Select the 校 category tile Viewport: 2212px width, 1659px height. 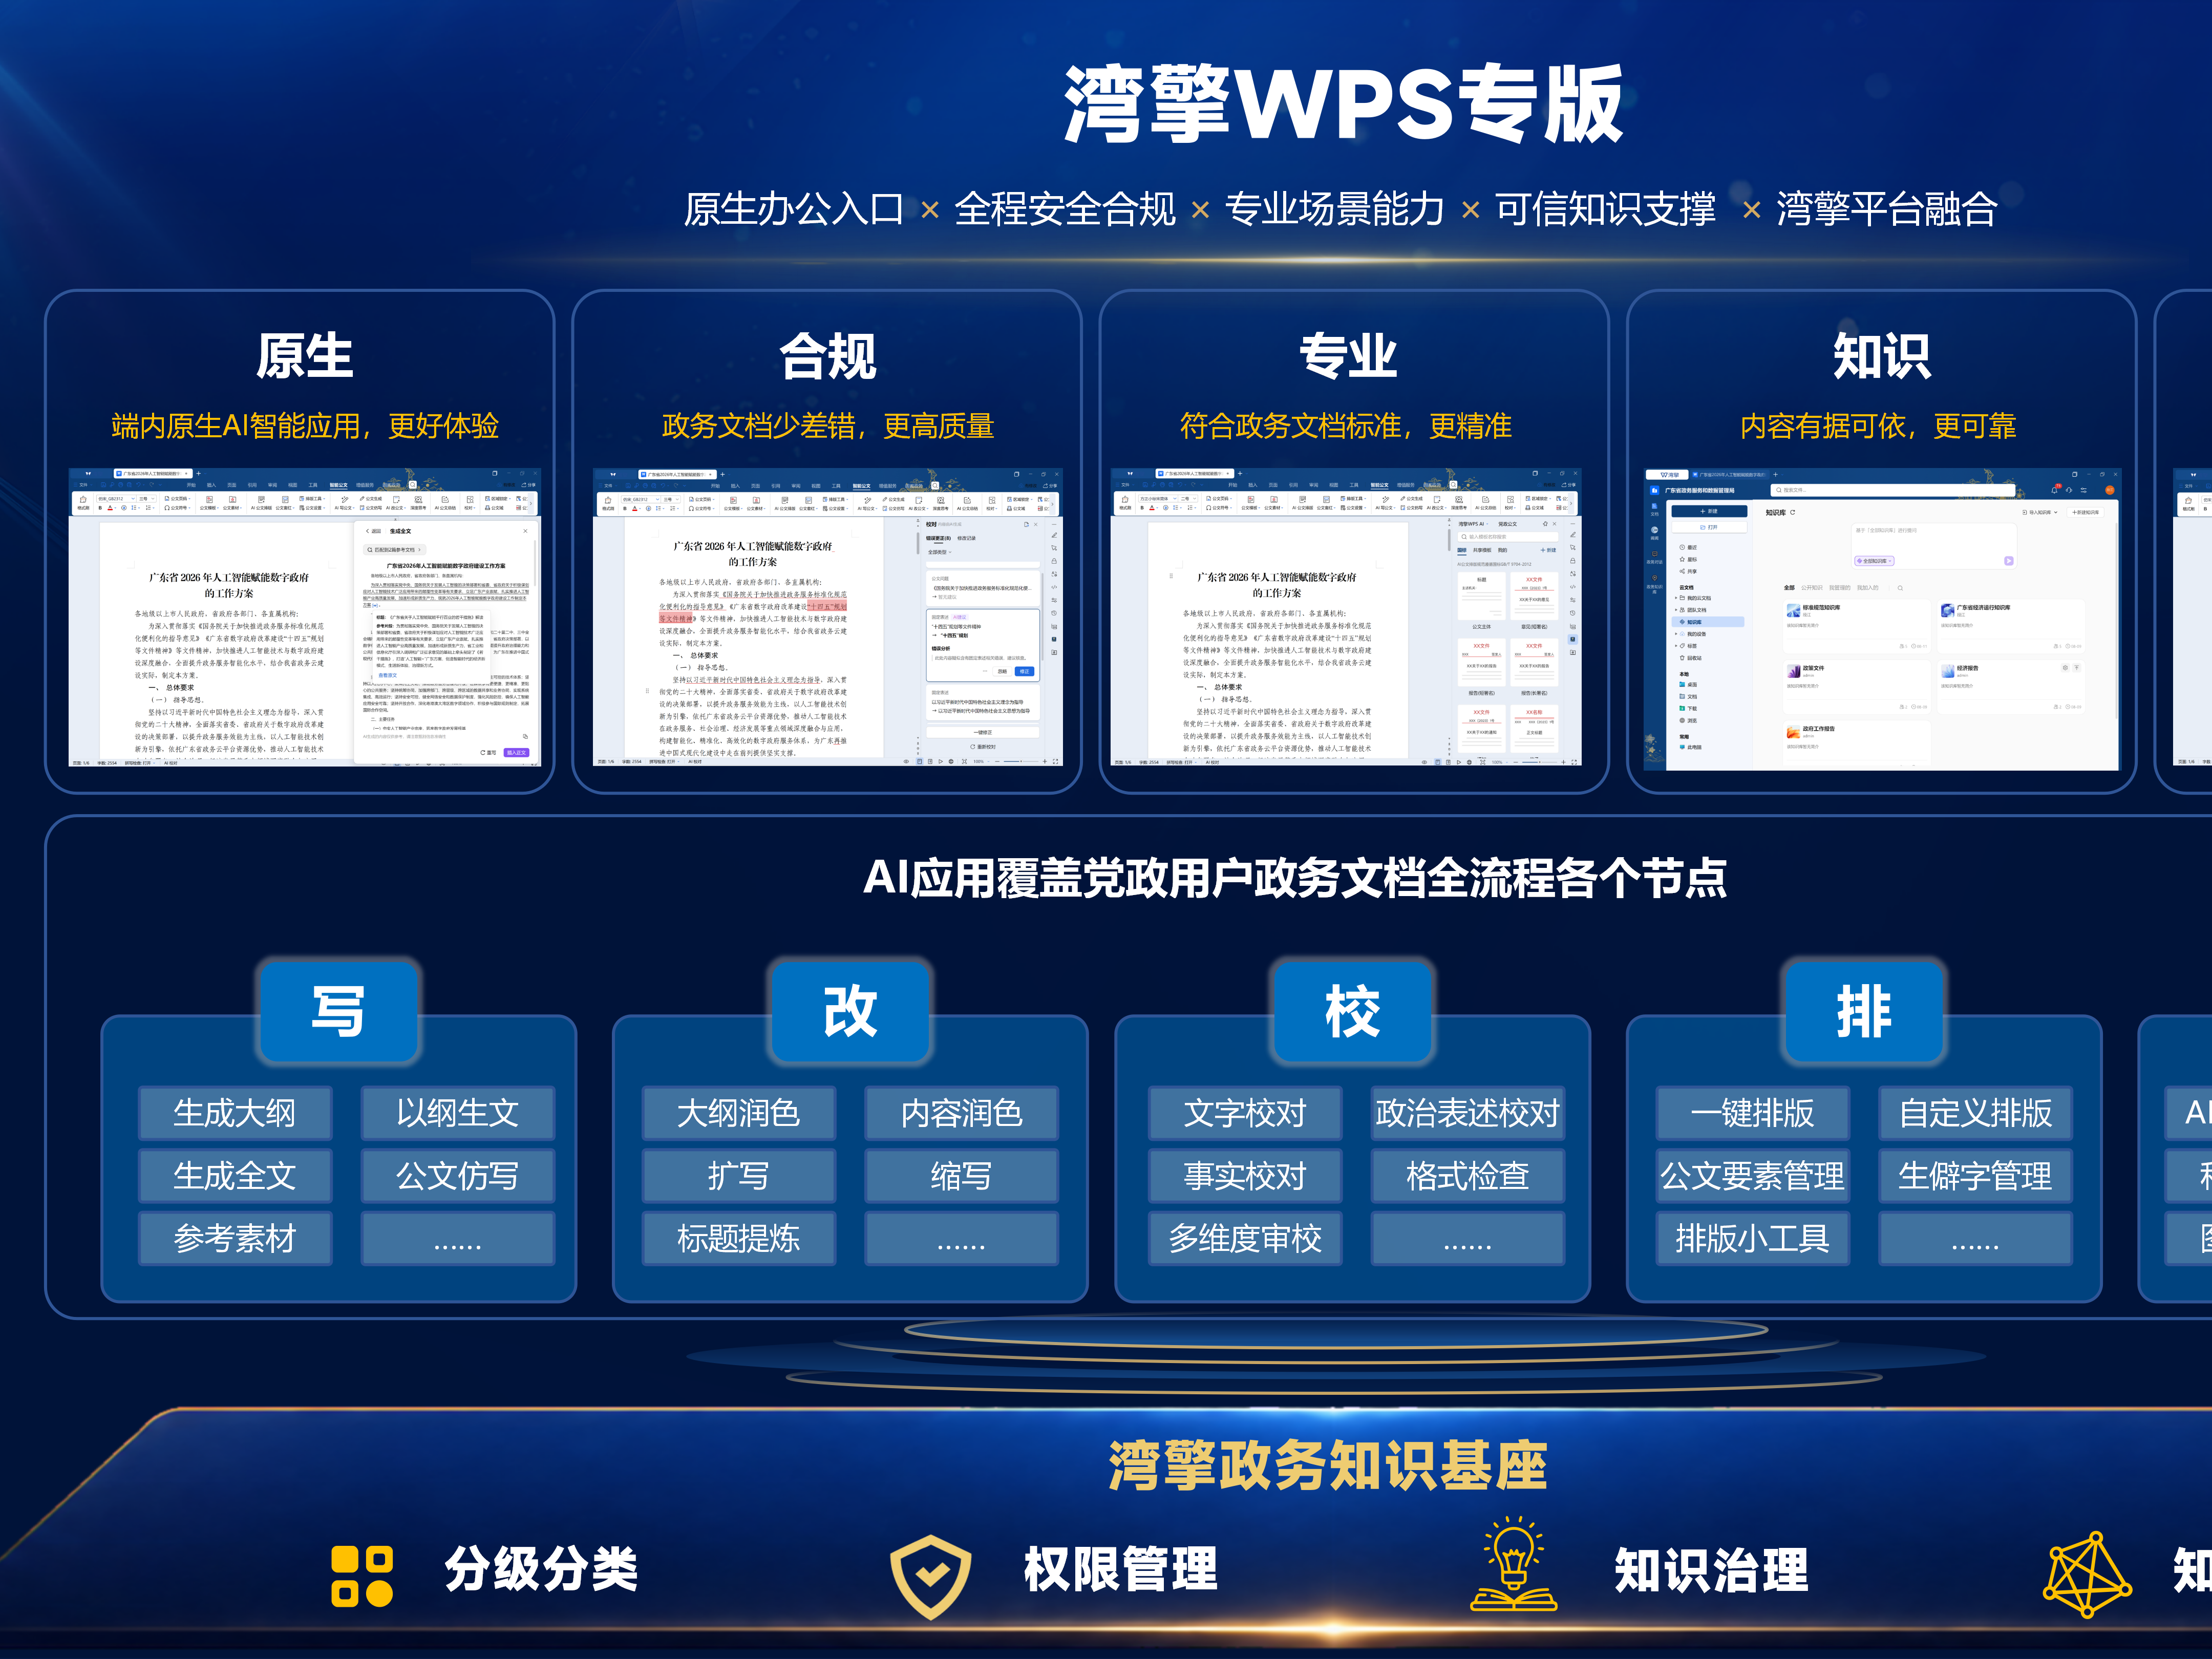click(1352, 1010)
